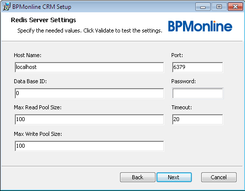This screenshot has height=191, width=245.
Task: Click the Port field showing 6379
Action: pyautogui.click(x=198, y=67)
